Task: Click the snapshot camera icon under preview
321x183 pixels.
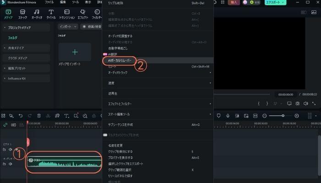Action: coord(298,103)
